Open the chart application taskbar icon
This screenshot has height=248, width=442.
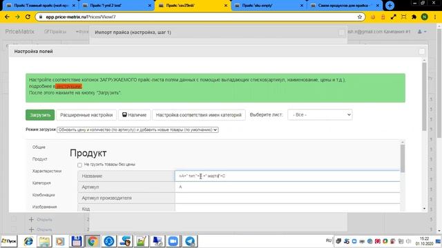click(x=141, y=241)
